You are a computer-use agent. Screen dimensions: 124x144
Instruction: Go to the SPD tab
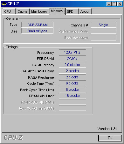tap(72, 11)
